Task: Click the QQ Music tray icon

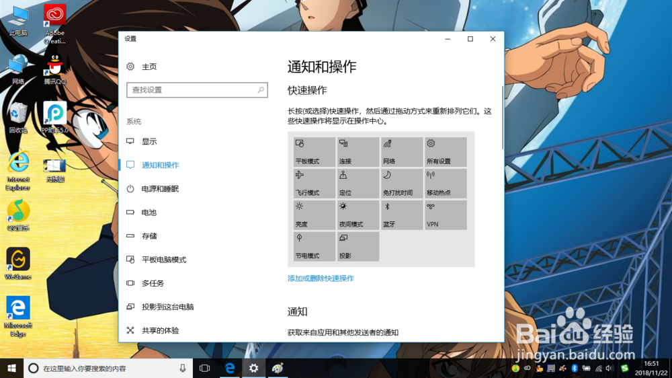Action: click(x=515, y=368)
